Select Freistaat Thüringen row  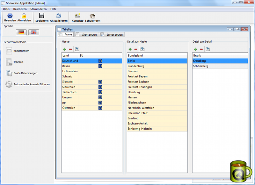pyautogui.click(x=157, y=87)
